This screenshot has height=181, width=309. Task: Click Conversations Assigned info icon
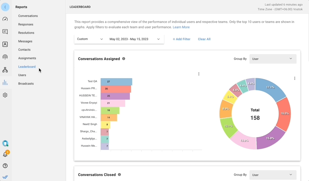124,59
